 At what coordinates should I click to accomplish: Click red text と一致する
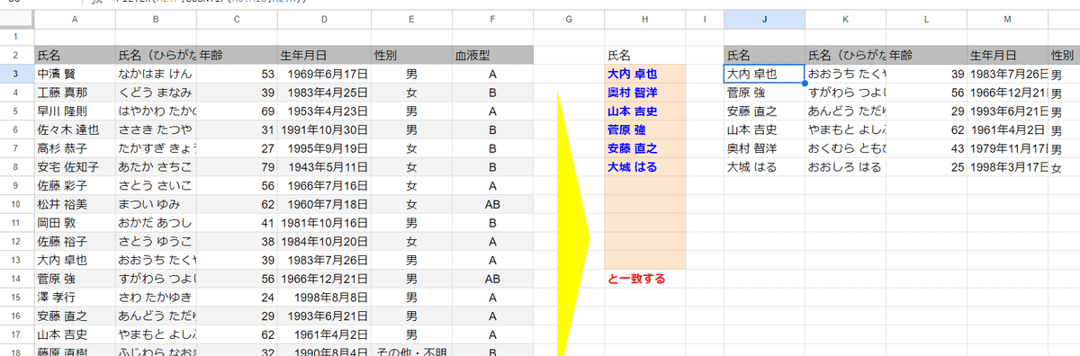point(637,279)
